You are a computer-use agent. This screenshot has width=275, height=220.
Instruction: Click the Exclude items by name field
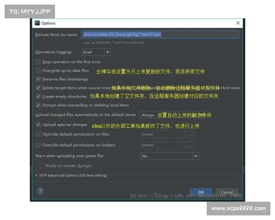pos(160,34)
